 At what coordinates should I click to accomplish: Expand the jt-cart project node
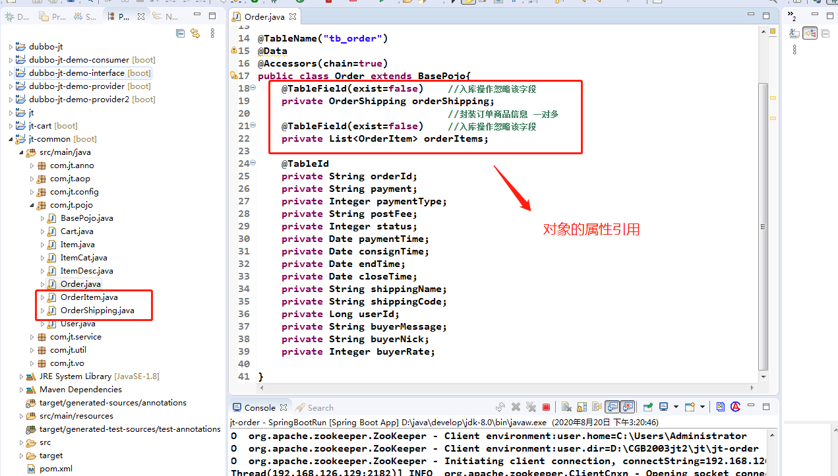click(10, 126)
